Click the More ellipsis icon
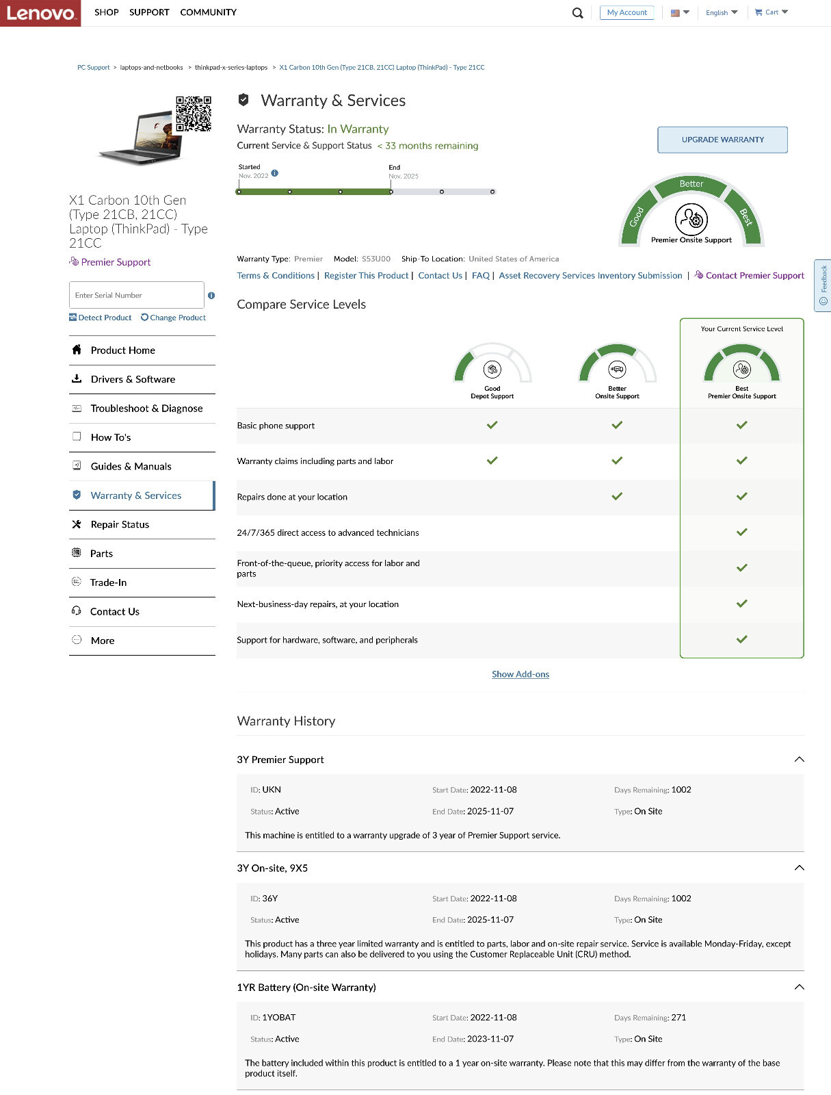The image size is (831, 1095). [x=77, y=640]
